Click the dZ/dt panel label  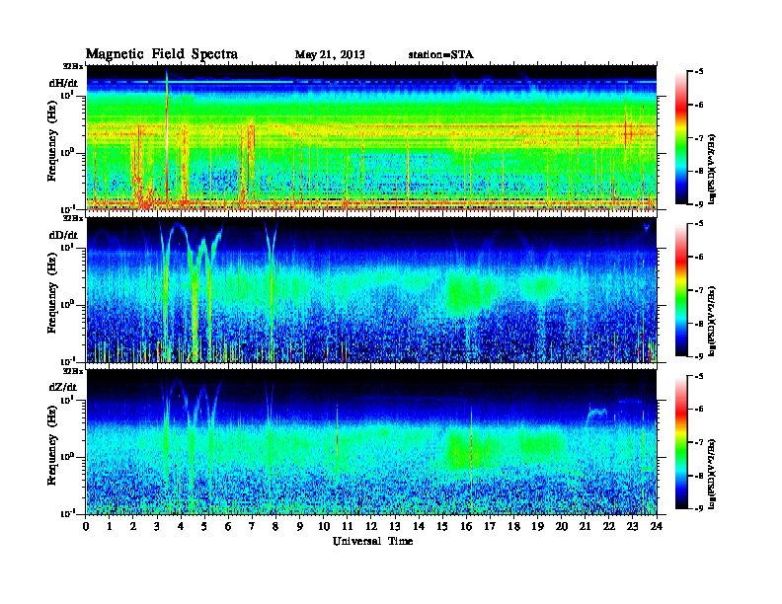pos(63,387)
